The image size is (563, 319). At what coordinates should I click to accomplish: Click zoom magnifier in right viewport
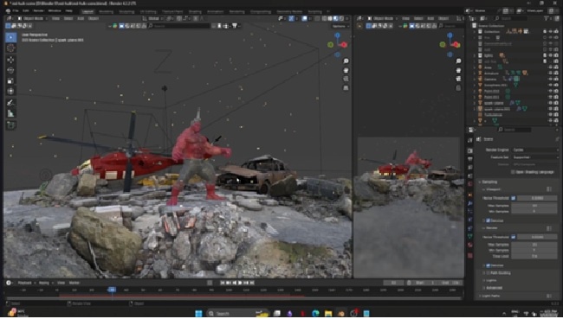click(458, 61)
